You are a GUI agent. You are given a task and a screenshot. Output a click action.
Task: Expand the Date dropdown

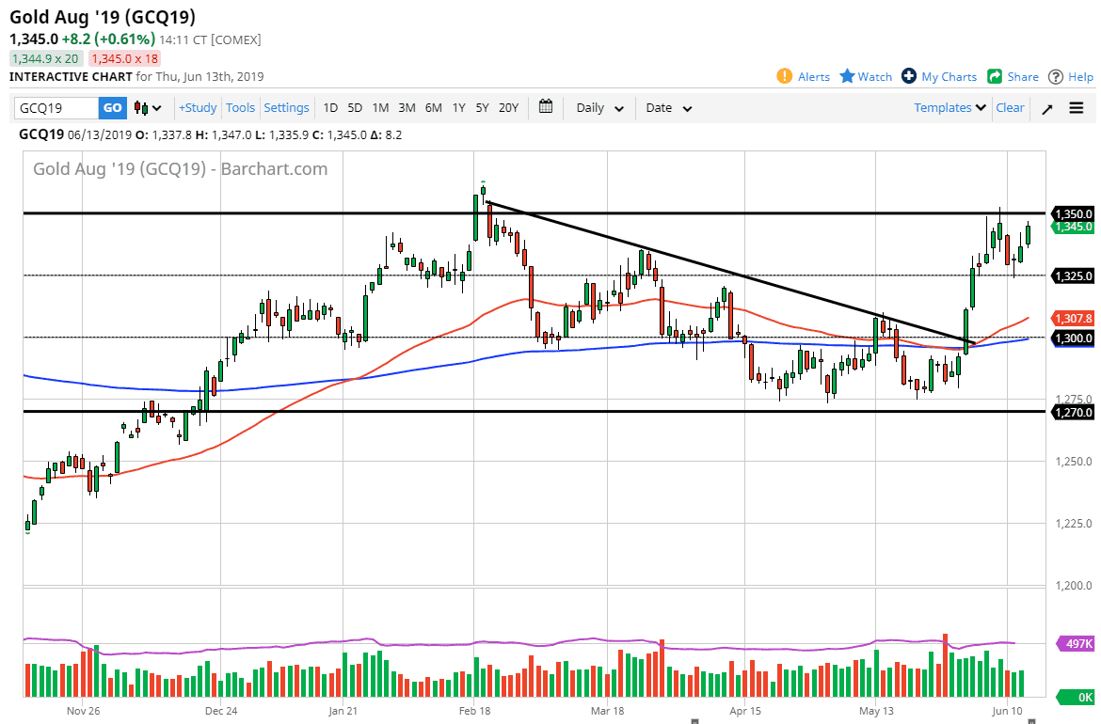(x=668, y=108)
